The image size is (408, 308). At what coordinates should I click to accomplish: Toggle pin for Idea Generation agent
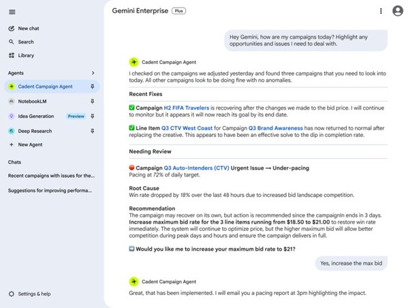[x=92, y=116]
